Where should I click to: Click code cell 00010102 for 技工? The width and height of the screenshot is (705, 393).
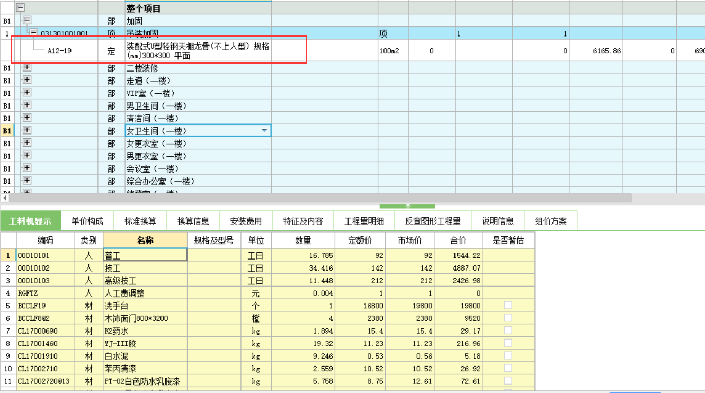pyautogui.click(x=46, y=268)
